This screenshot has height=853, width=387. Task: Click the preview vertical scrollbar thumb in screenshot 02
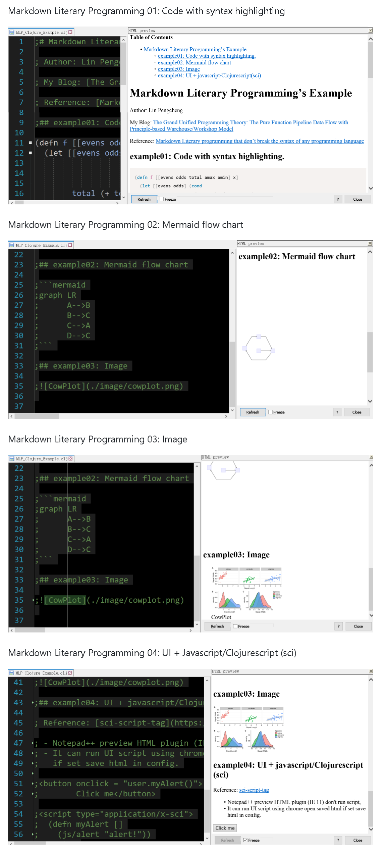[370, 352]
